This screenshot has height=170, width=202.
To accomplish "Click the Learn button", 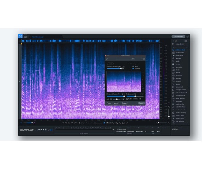I will click(x=110, y=64).
